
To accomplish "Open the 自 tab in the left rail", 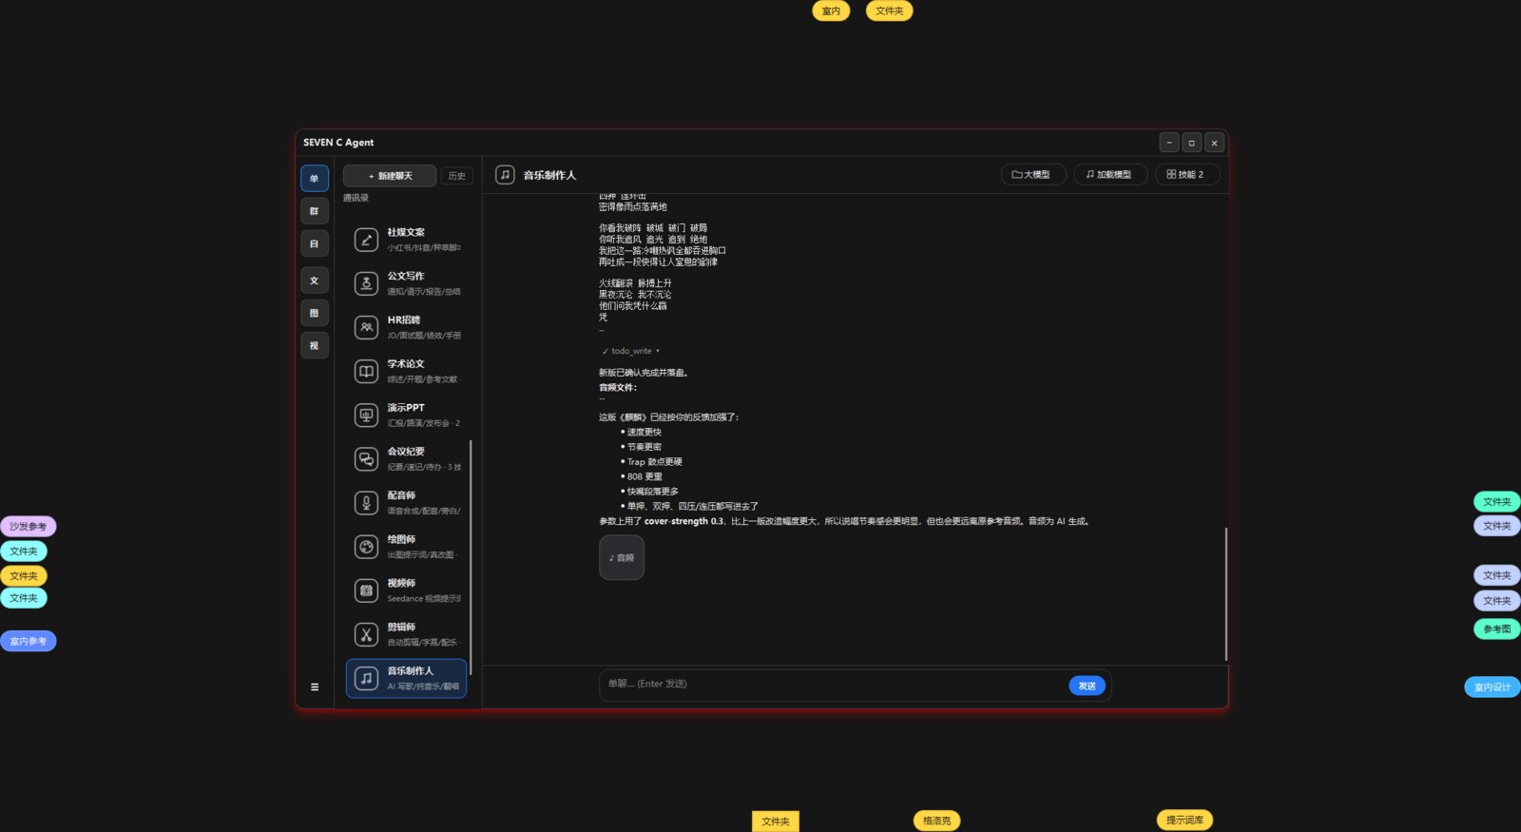I will 315,243.
